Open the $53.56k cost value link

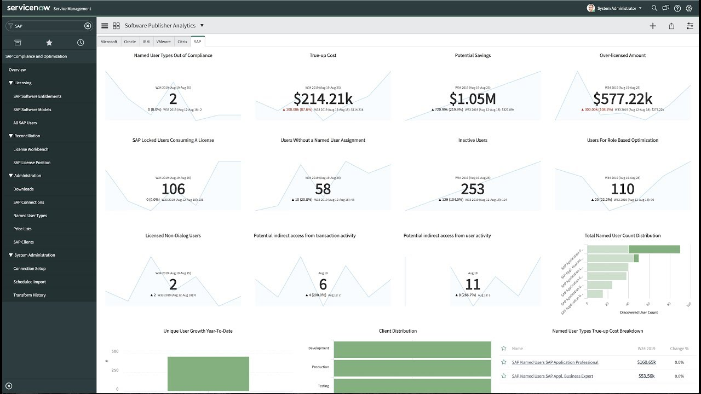[646, 376]
